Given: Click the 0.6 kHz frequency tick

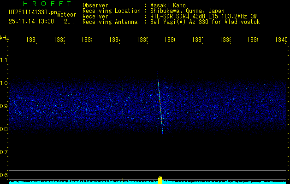Looking at the screenshot, I should (4, 175).
